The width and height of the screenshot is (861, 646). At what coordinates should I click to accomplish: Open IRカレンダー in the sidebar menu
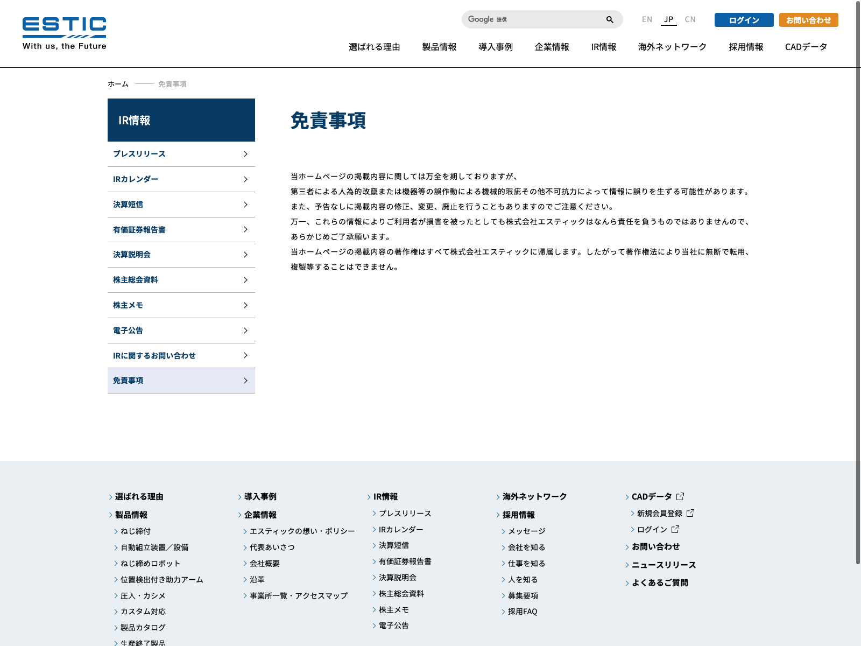click(x=136, y=179)
